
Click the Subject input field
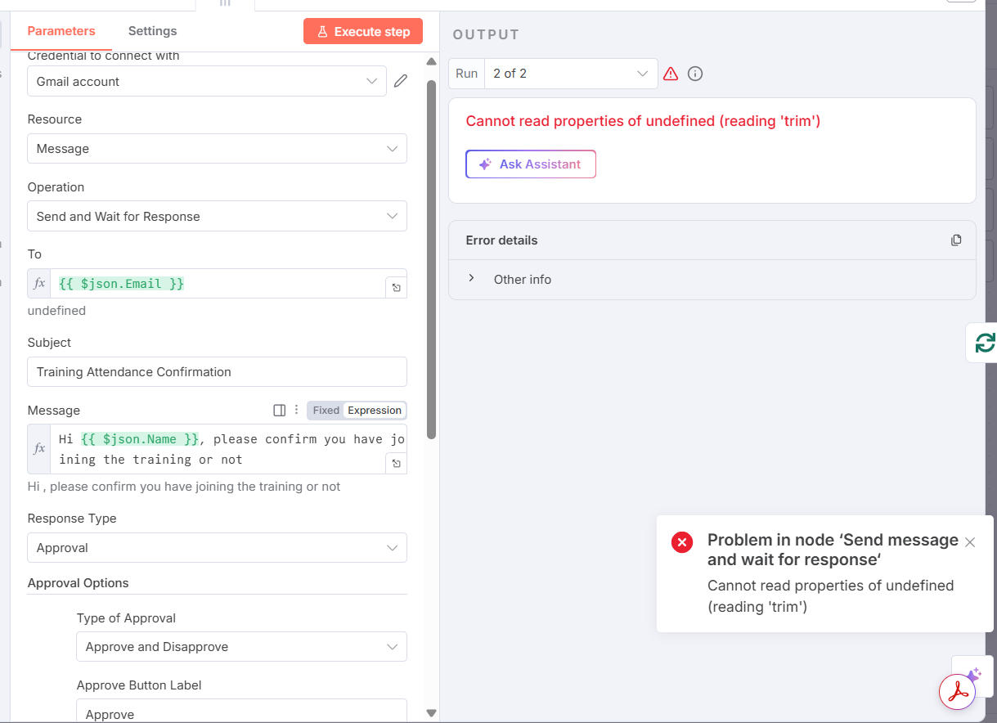tap(217, 372)
